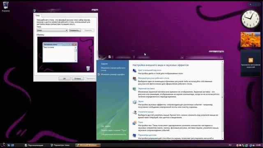The height and width of the screenshot is (148, 263).
Task: Click the first quick launch icon in taskbar
Action: pos(9,145)
